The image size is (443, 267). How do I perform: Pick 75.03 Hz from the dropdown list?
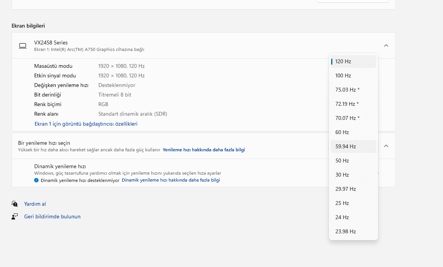click(353, 90)
